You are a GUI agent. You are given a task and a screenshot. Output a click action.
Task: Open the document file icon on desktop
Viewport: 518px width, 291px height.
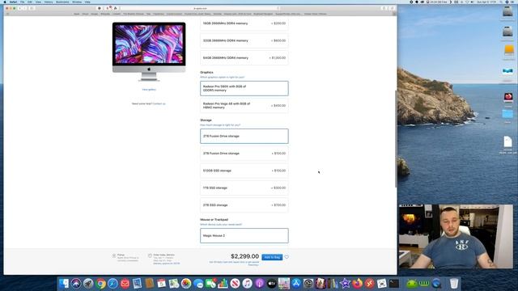[507, 142]
